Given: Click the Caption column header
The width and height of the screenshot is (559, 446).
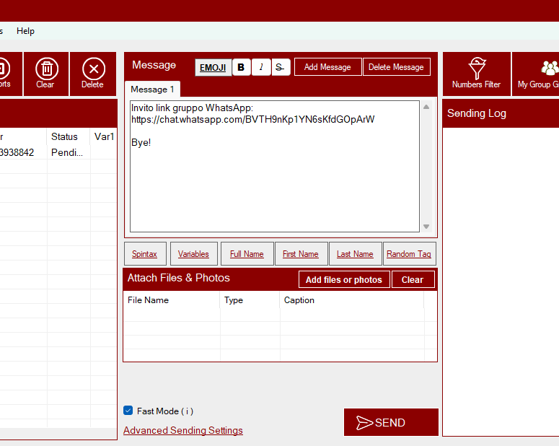Looking at the screenshot, I should [352, 300].
